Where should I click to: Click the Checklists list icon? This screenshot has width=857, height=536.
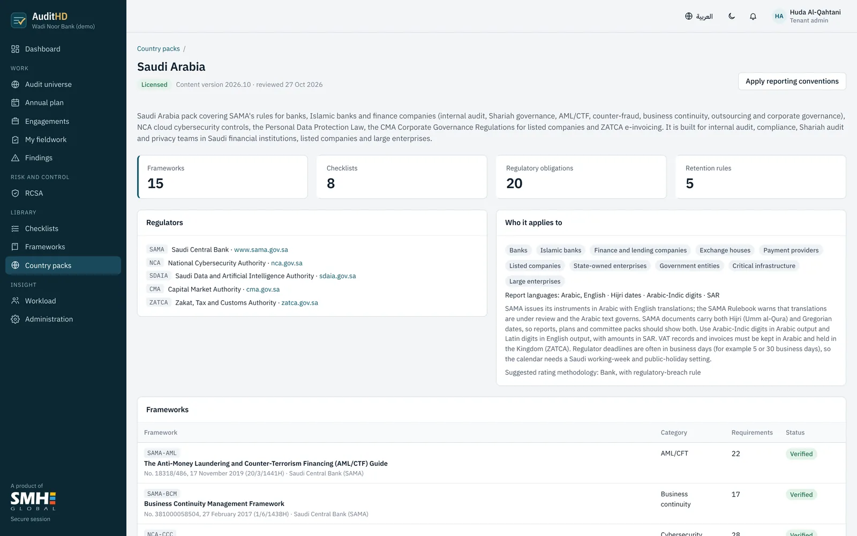15,228
